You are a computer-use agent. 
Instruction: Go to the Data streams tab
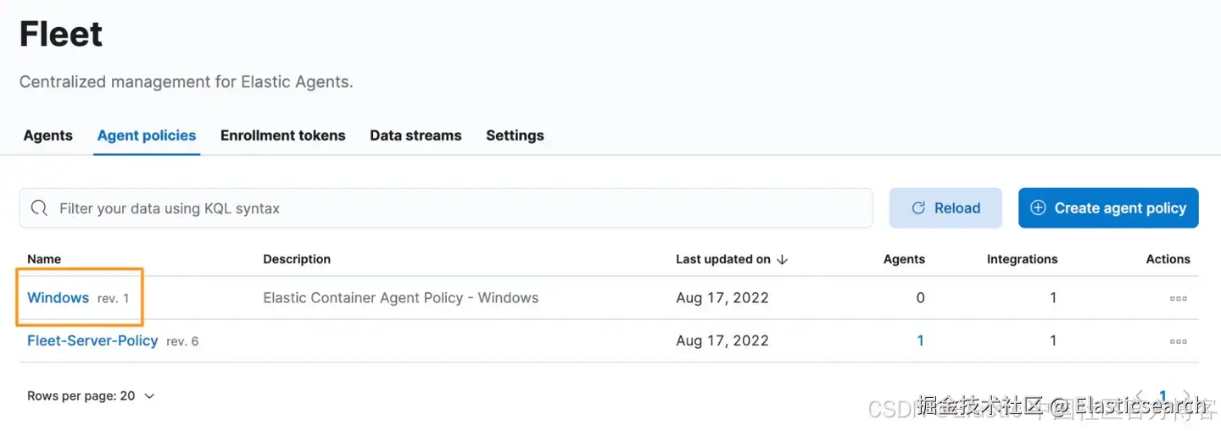415,135
